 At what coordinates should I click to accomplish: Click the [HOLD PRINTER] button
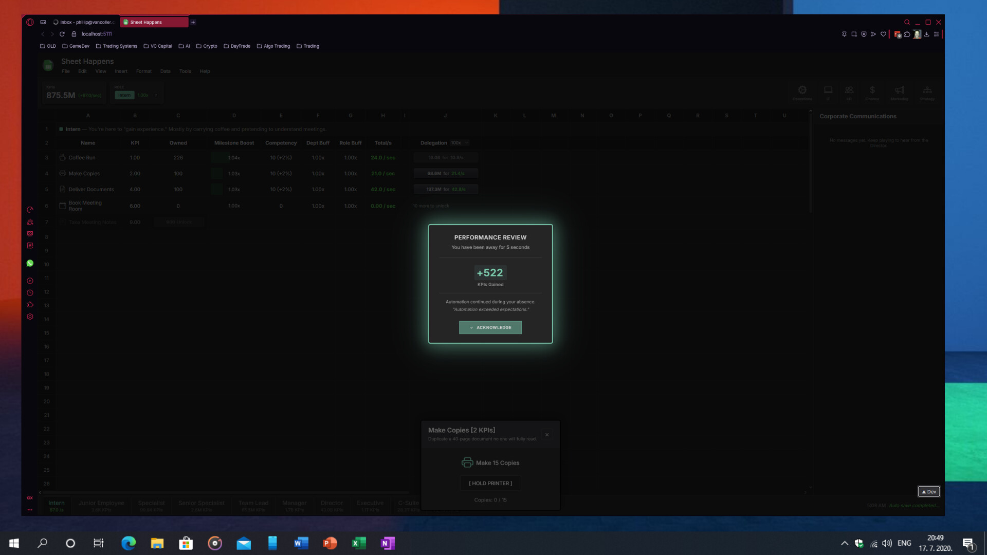tap(490, 483)
